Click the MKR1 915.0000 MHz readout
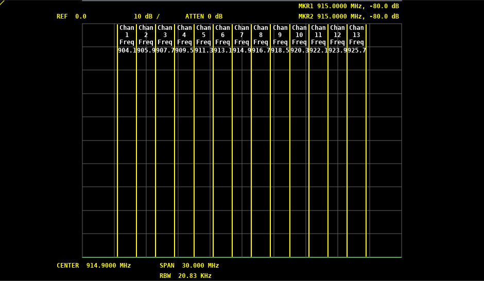 (348, 6)
